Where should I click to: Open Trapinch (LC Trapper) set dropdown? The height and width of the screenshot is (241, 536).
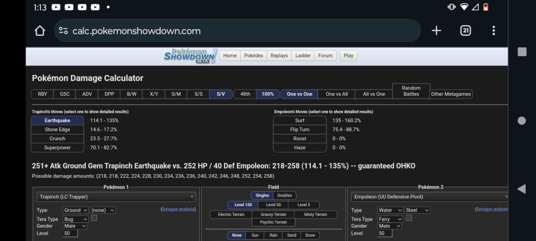click(116, 197)
